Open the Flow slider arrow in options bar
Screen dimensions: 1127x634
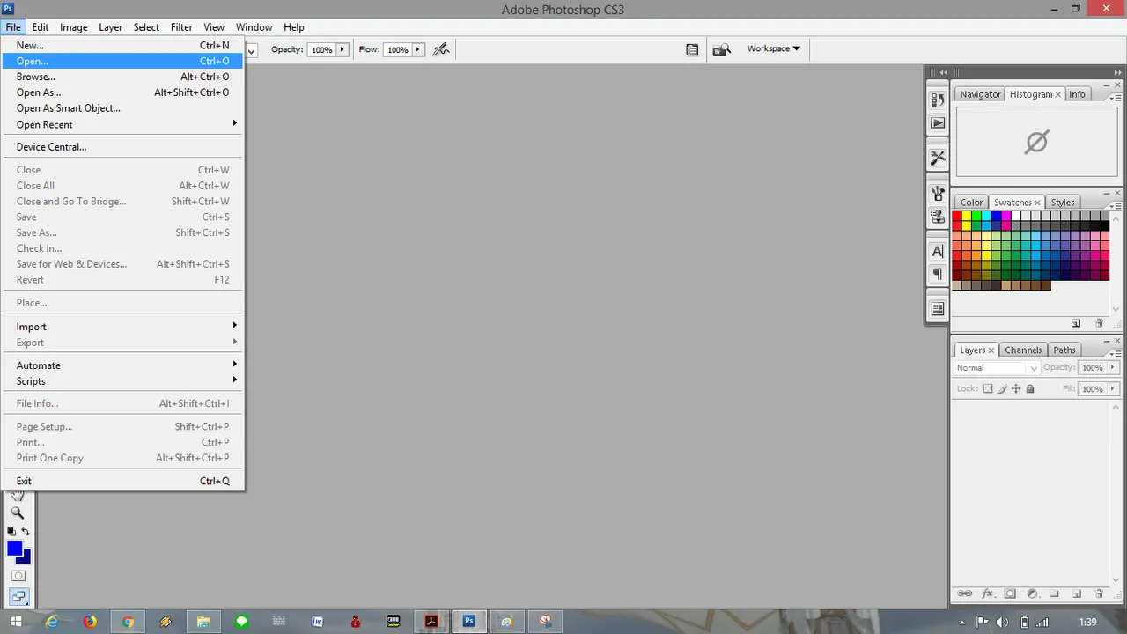[419, 49]
